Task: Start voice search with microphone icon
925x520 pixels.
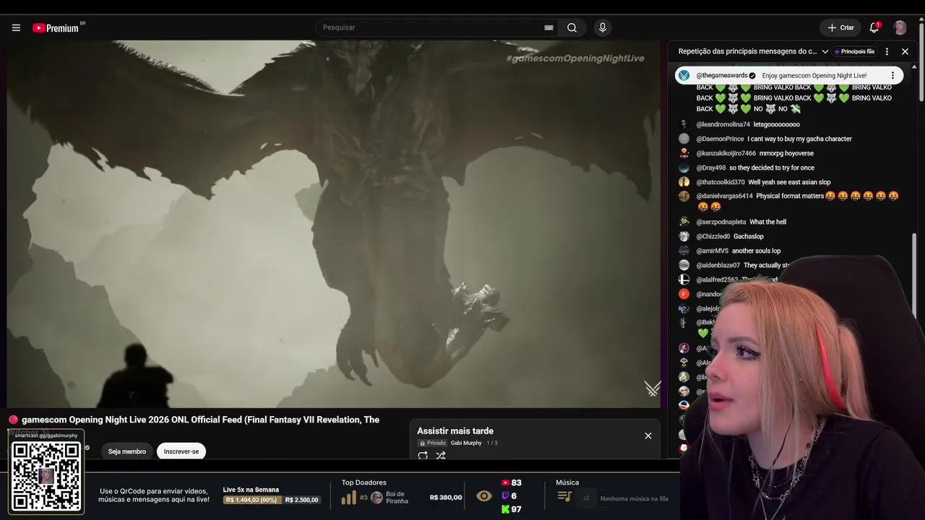Action: pos(603,27)
